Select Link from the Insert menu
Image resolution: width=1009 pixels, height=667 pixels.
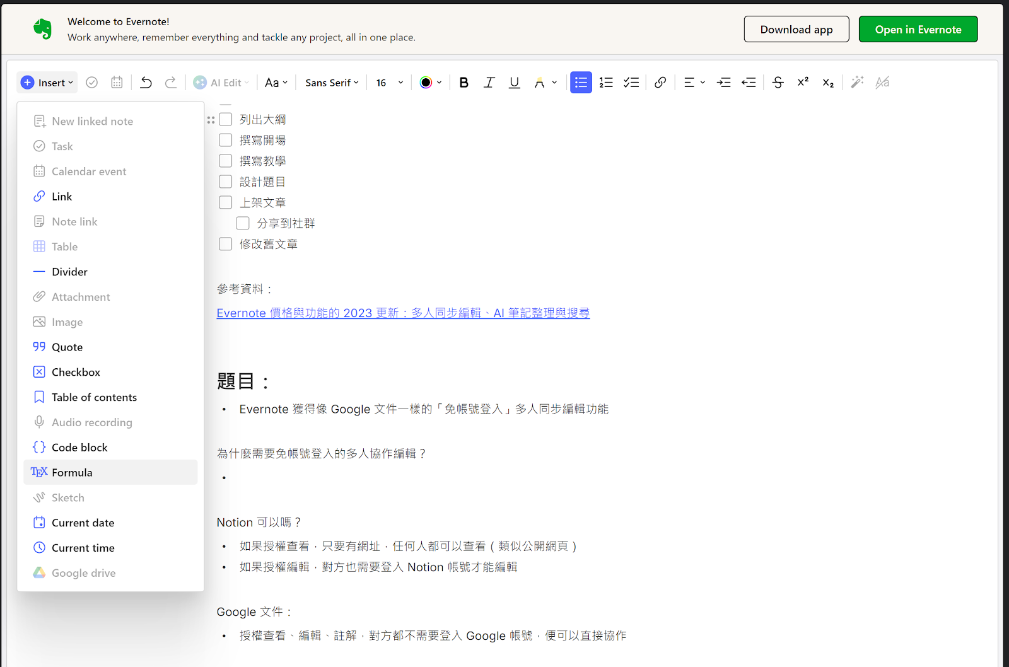pyautogui.click(x=110, y=197)
